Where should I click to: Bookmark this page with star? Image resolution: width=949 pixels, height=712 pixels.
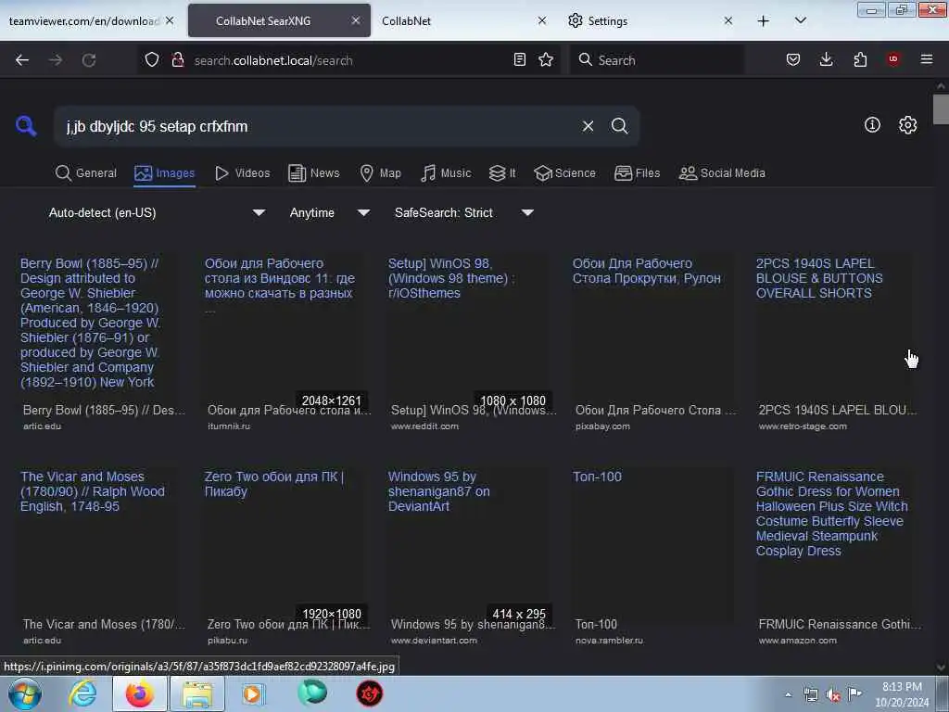tap(546, 59)
